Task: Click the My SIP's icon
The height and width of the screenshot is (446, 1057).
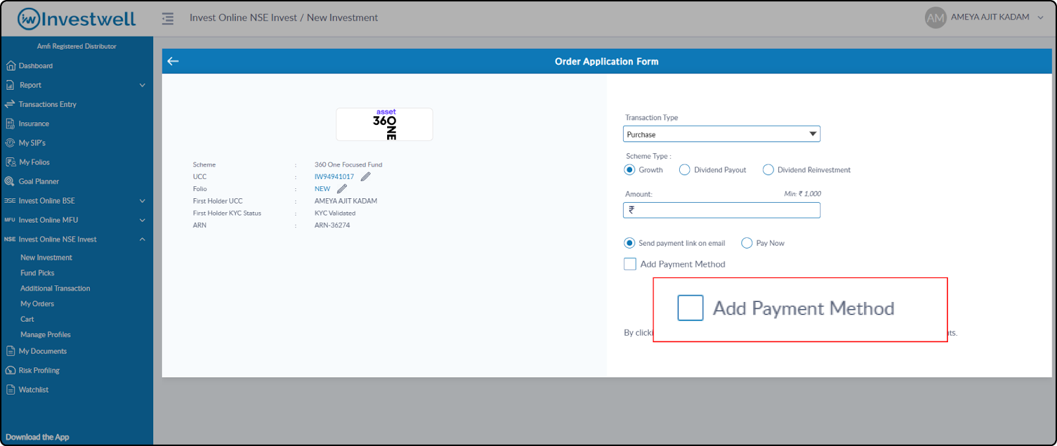Action: coord(10,143)
